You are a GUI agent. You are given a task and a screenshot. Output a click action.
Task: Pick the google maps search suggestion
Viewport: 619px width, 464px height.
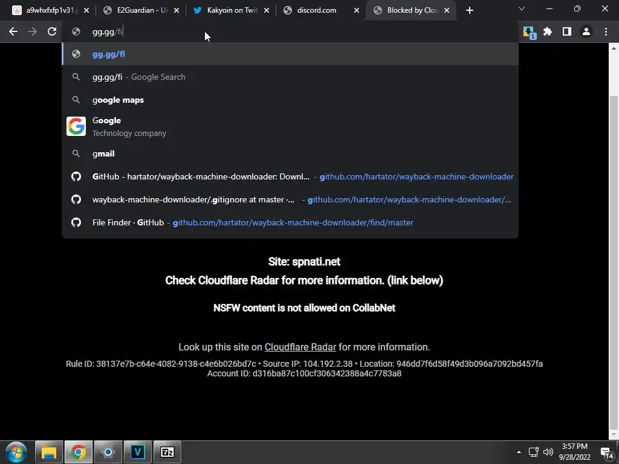tap(290, 100)
